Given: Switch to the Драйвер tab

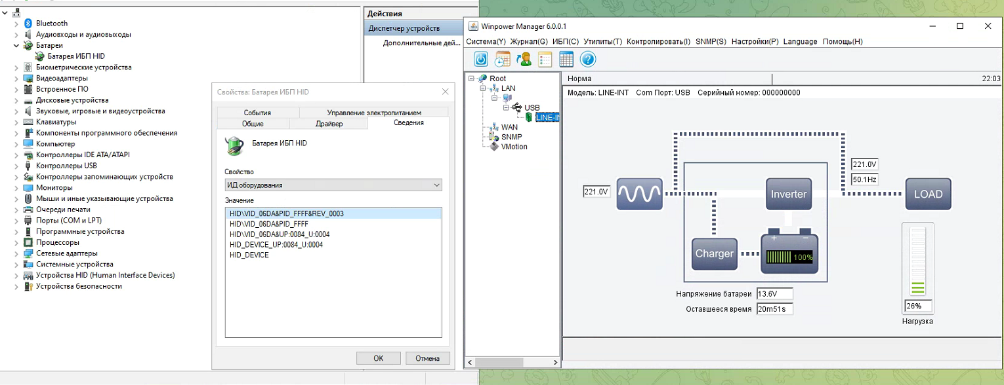Looking at the screenshot, I should point(329,124).
